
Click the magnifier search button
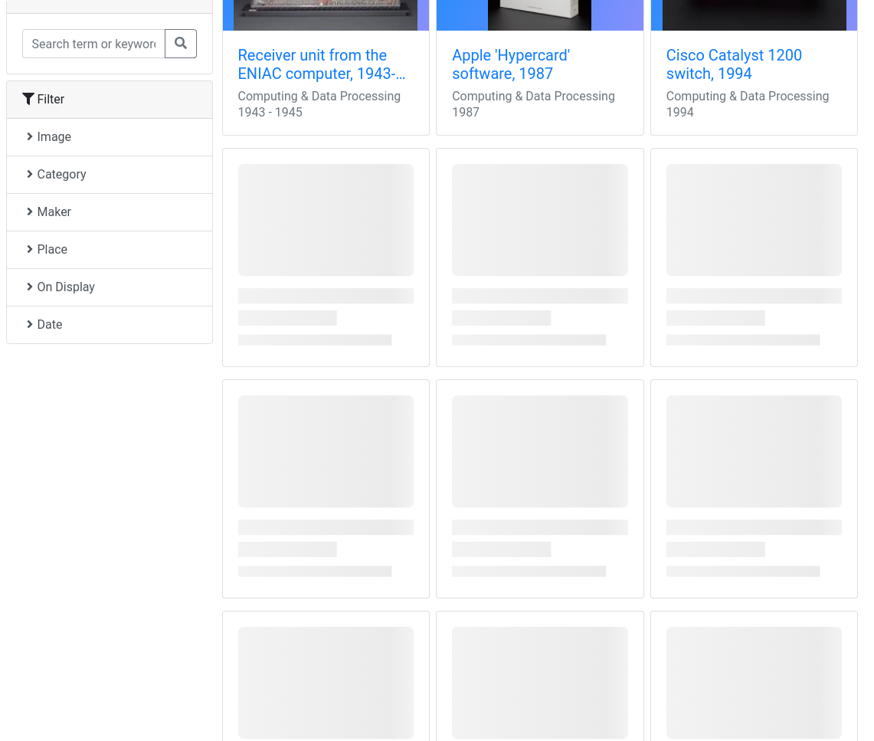coord(181,44)
